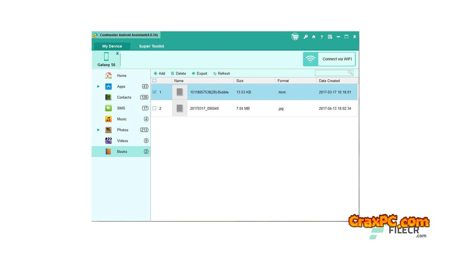
Task: Open the feedback notes icon in title bar
Action: pyautogui.click(x=330, y=37)
